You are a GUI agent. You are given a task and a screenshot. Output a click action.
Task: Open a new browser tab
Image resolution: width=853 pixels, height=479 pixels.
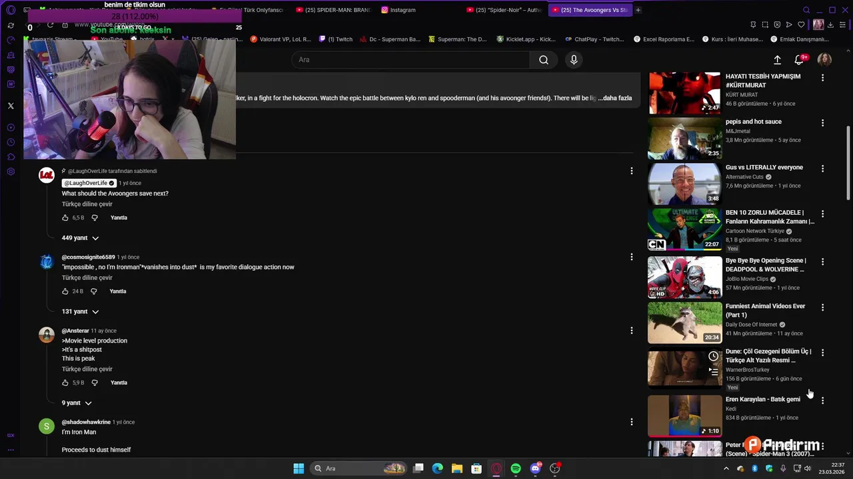pos(638,10)
